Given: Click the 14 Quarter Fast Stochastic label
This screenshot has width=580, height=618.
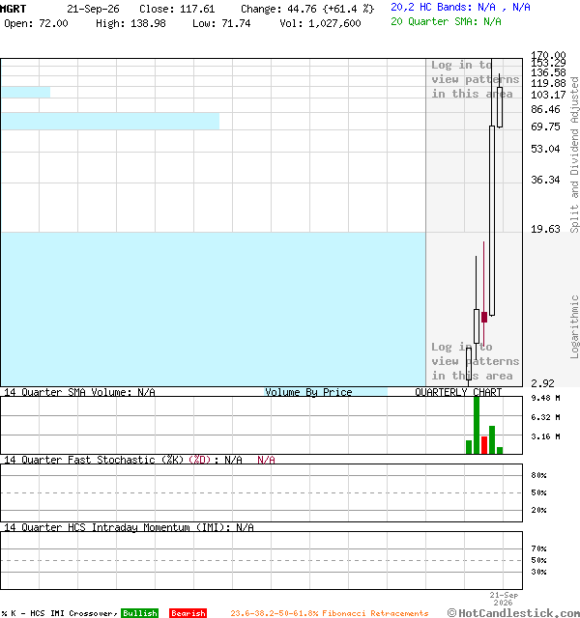Looking at the screenshot, I should tap(107, 460).
